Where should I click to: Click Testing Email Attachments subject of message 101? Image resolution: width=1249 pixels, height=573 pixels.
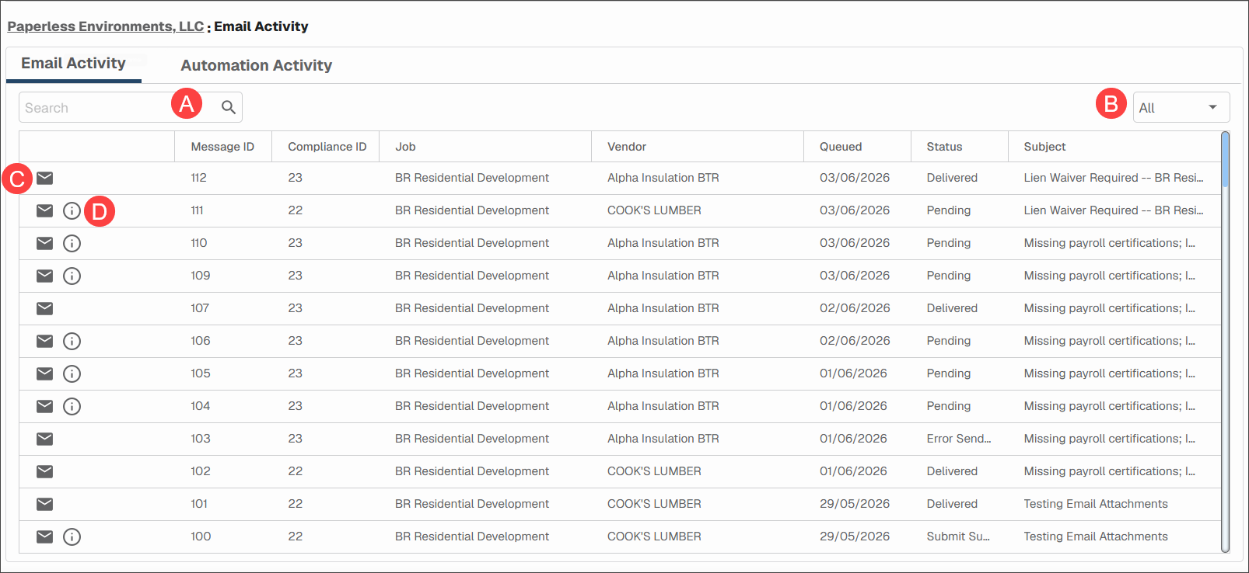[x=1096, y=504]
